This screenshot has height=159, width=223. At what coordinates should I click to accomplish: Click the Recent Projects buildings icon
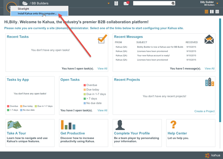coord(209,82)
